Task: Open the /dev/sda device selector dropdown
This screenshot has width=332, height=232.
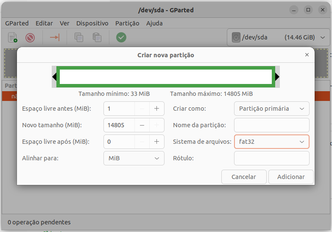Action: tap(279, 37)
